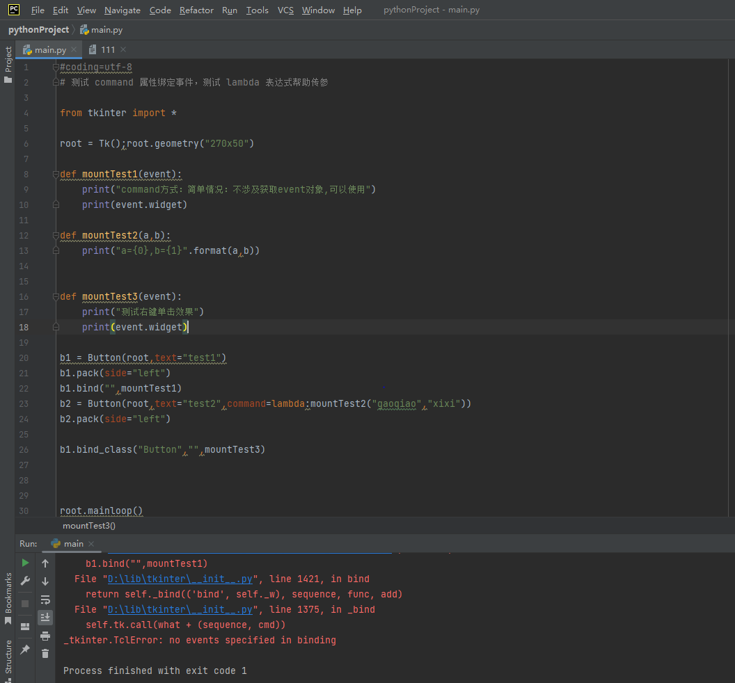Clear the console with the trash icon
This screenshot has width=735, height=683.
point(45,654)
